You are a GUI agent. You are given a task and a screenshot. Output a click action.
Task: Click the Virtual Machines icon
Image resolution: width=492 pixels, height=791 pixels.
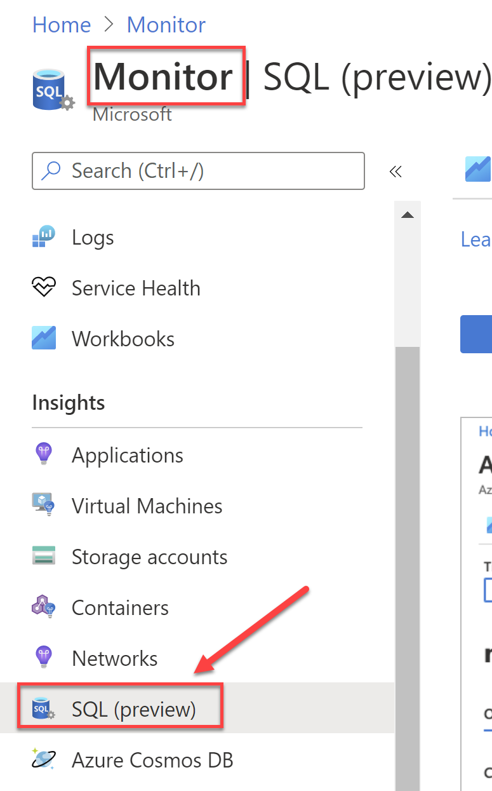point(44,505)
